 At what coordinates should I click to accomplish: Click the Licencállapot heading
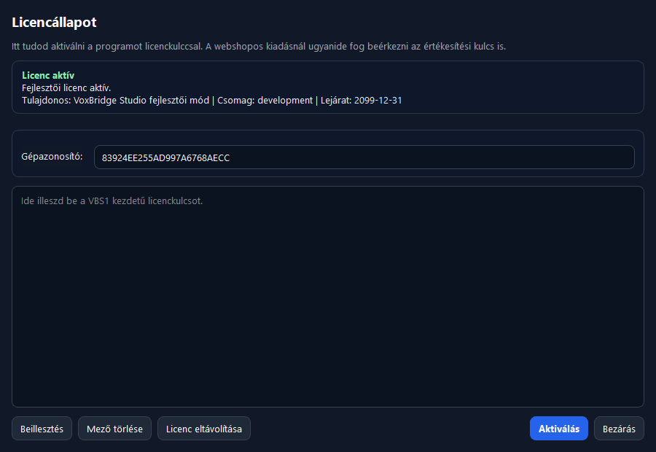53,23
